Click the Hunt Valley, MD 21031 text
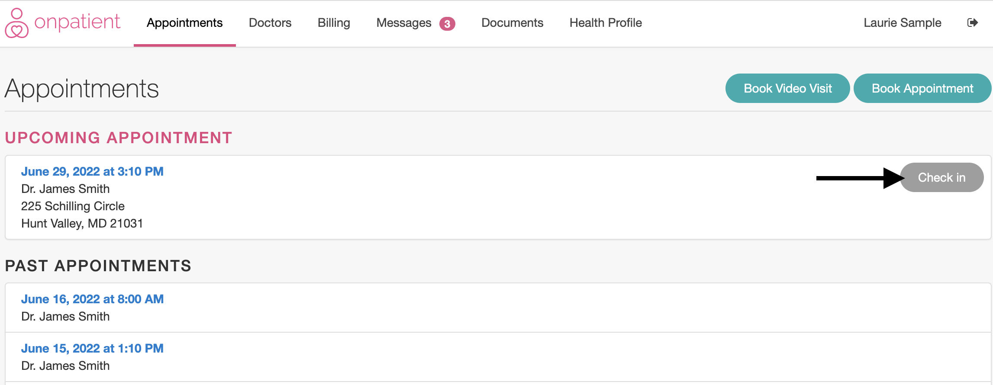The width and height of the screenshot is (993, 385). (x=82, y=223)
